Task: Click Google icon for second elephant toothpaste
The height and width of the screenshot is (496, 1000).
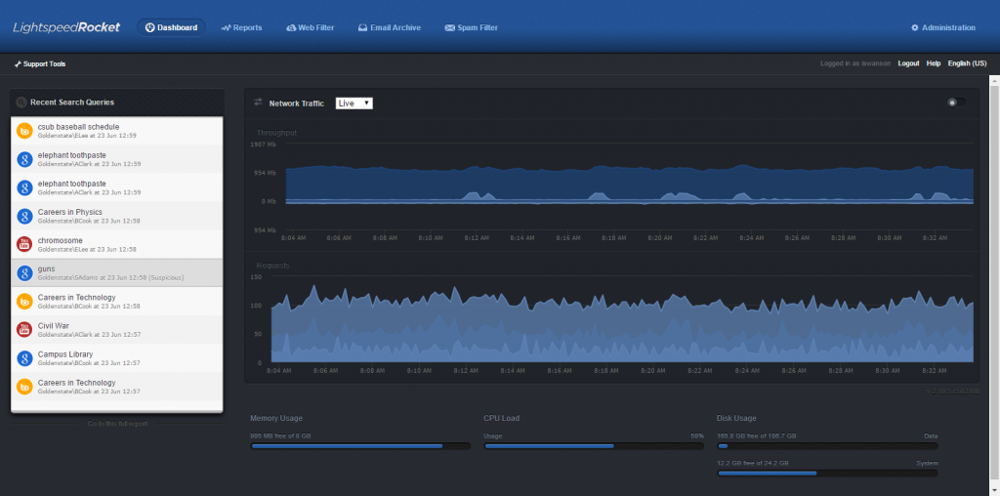Action: [x=24, y=187]
